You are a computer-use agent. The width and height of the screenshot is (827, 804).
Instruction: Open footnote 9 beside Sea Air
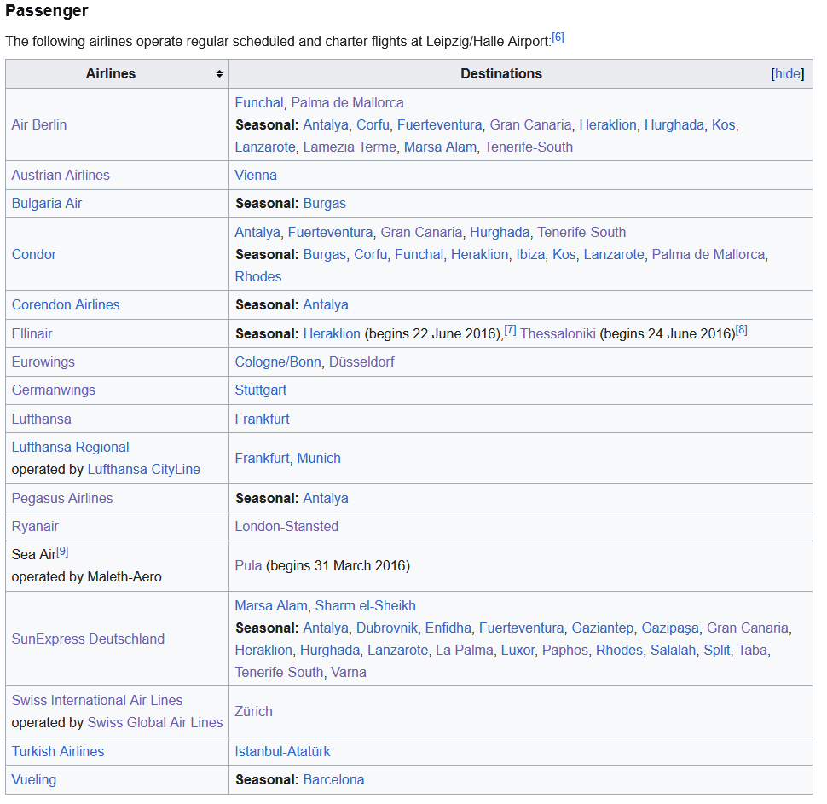coord(63,552)
